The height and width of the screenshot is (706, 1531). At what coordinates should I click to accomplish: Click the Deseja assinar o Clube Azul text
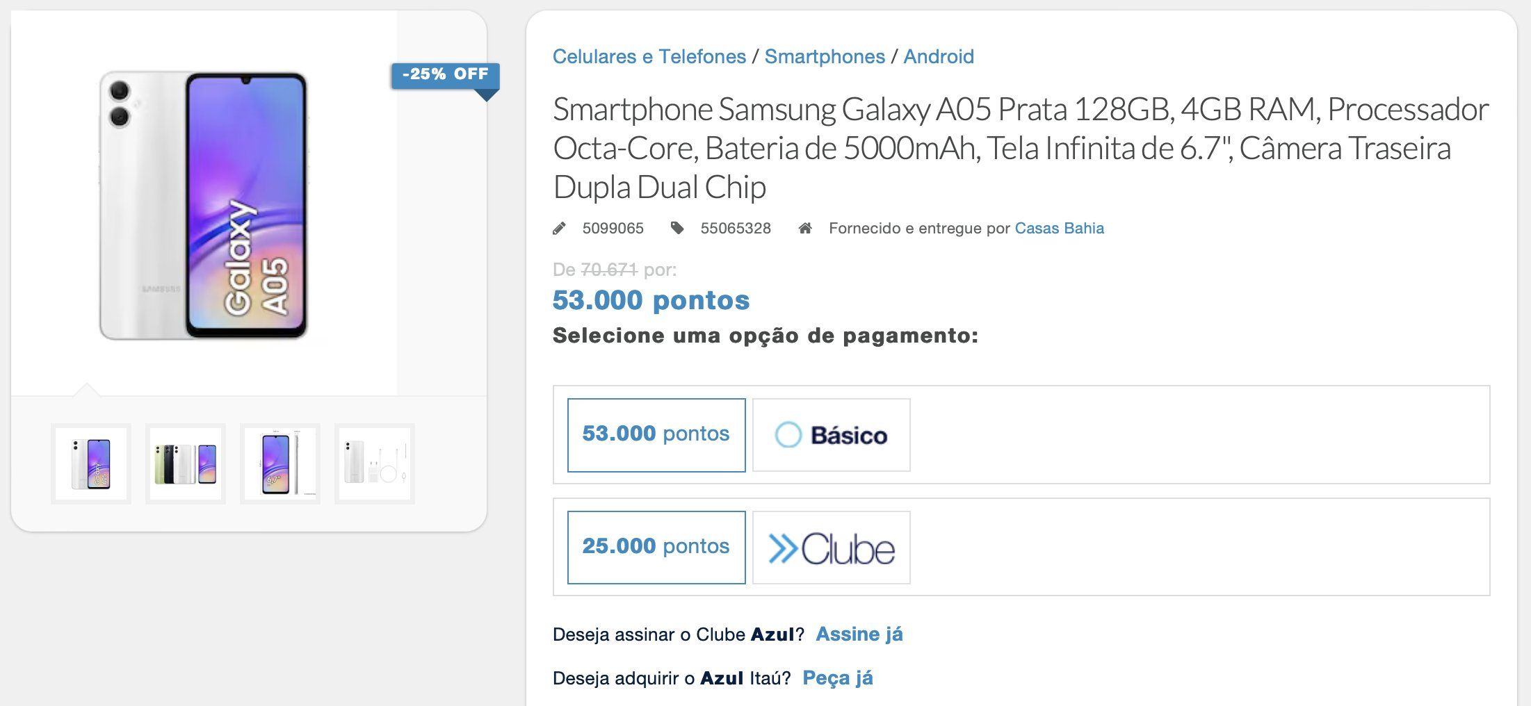tap(679, 634)
